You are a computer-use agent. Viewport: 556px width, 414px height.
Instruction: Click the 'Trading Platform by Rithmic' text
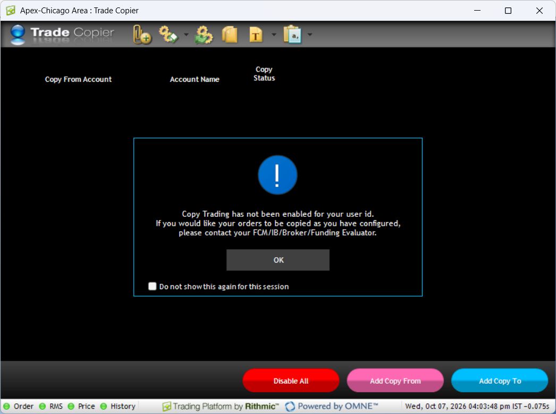(x=226, y=406)
